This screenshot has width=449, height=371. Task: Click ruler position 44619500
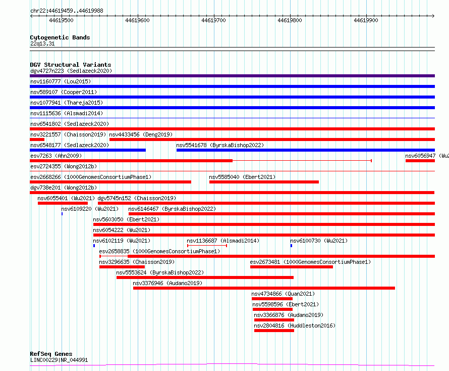(61, 20)
